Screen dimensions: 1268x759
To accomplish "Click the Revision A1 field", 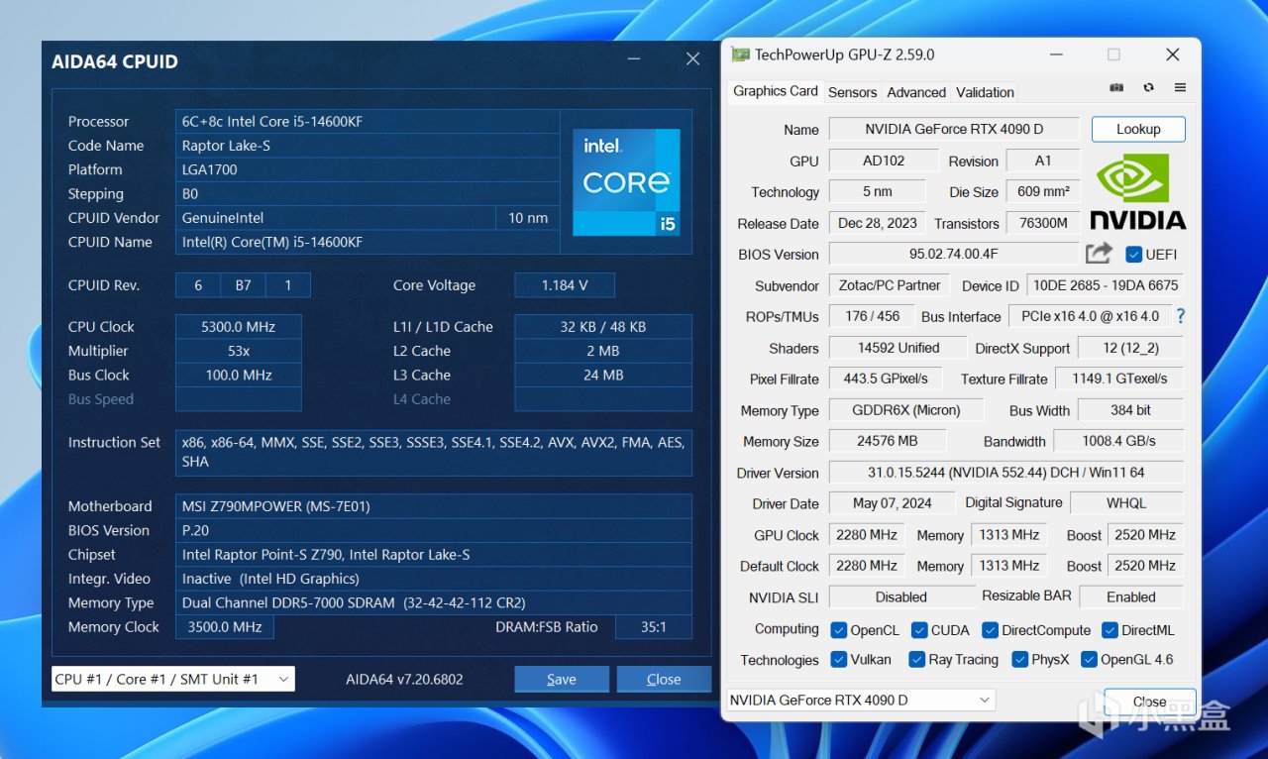I will (1043, 161).
